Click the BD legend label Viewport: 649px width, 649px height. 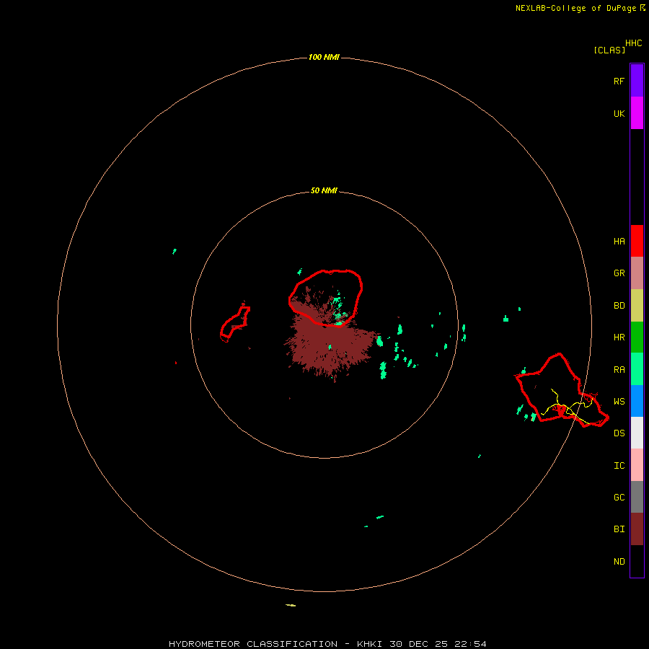click(x=619, y=306)
